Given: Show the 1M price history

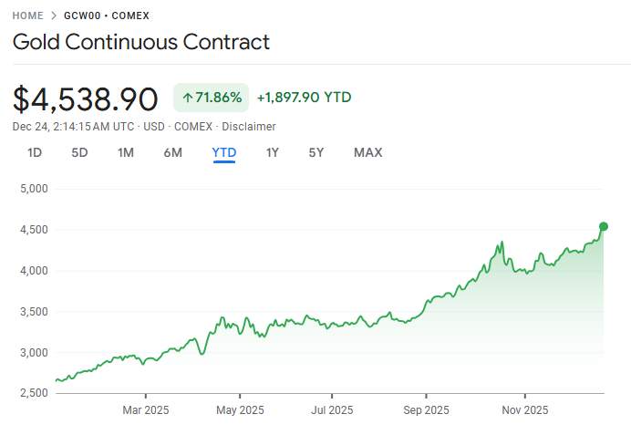Looking at the screenshot, I should coord(126,152).
